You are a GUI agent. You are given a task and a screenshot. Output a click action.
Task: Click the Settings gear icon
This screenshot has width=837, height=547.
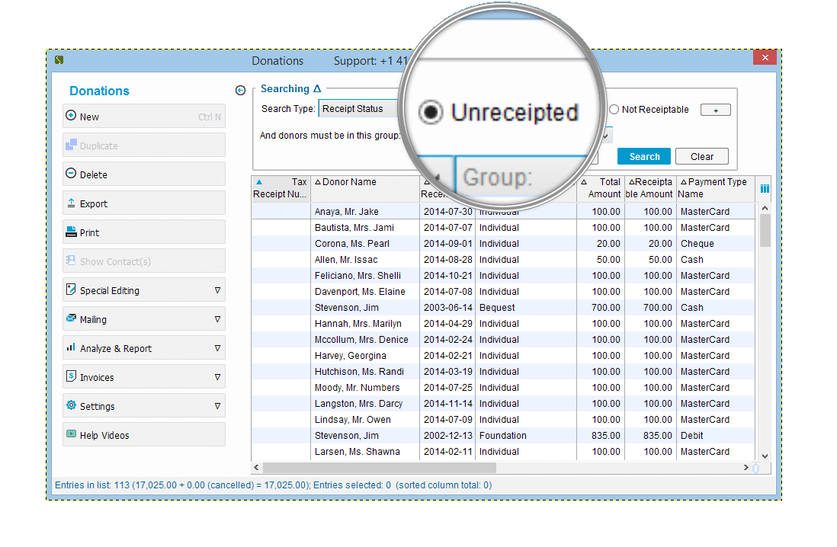tap(71, 406)
